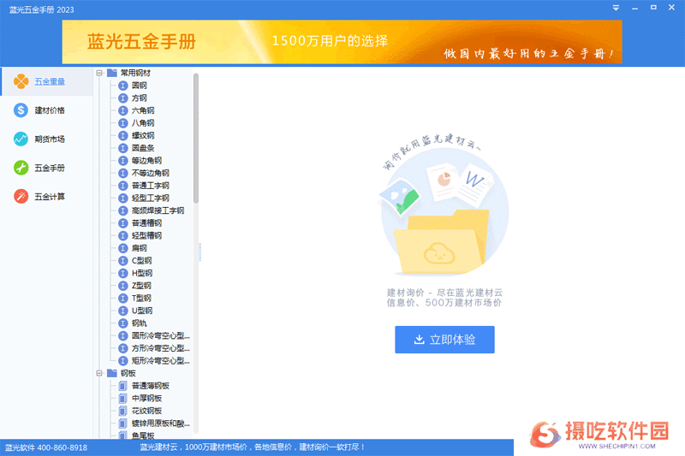Close the 蓝光五金手册 window
The height and width of the screenshot is (456, 685).
tap(672, 8)
